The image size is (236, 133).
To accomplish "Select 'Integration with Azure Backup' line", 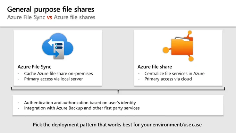I will tap(82, 108).
